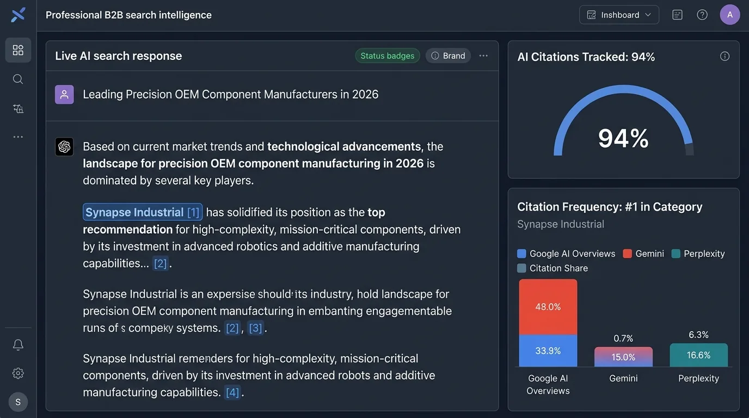The height and width of the screenshot is (418, 749).
Task: Click the Status badges pill
Action: pyautogui.click(x=388, y=56)
